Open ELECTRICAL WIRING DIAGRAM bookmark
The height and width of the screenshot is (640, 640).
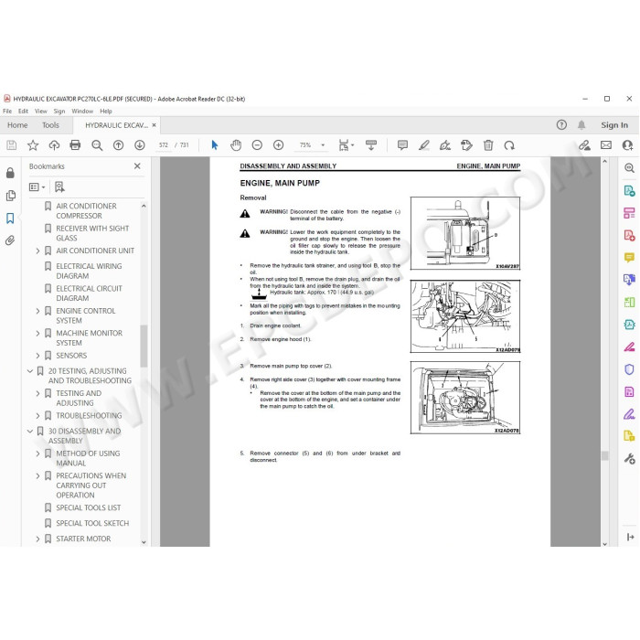[89, 271]
